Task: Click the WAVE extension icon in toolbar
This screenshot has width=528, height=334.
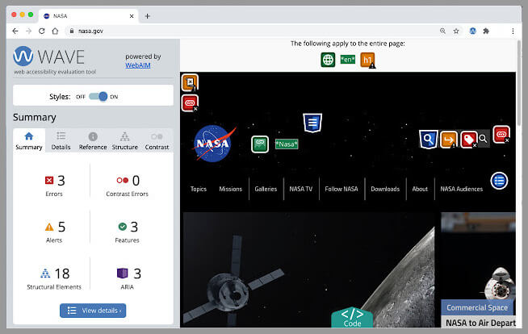Action: pos(473,31)
